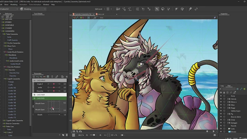Click the Part panel search field
Screen dimensions: 247x139
click(x=229, y=89)
